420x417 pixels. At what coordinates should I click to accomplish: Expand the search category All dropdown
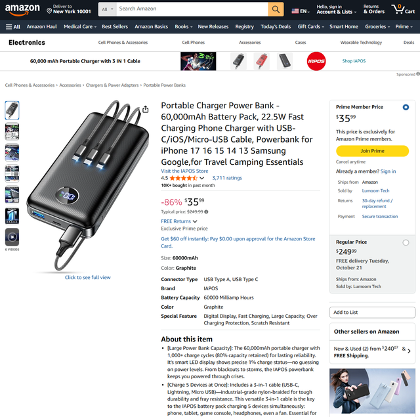108,9
